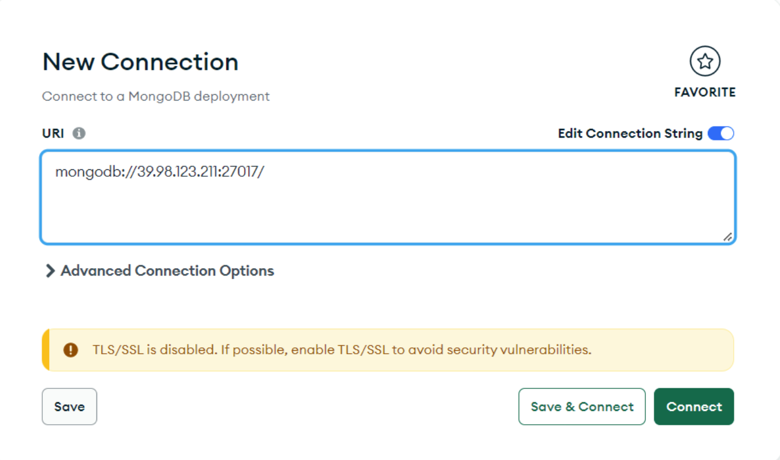Click the Save button
Screen dimensions: 780x460
click(x=69, y=407)
